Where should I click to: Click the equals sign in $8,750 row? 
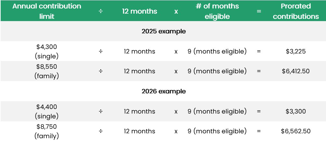[x=259, y=131]
